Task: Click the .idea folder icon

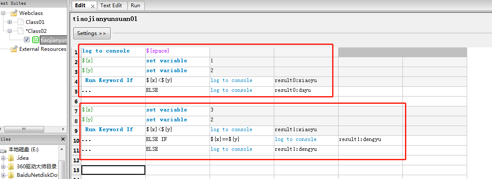Action: click(11, 158)
